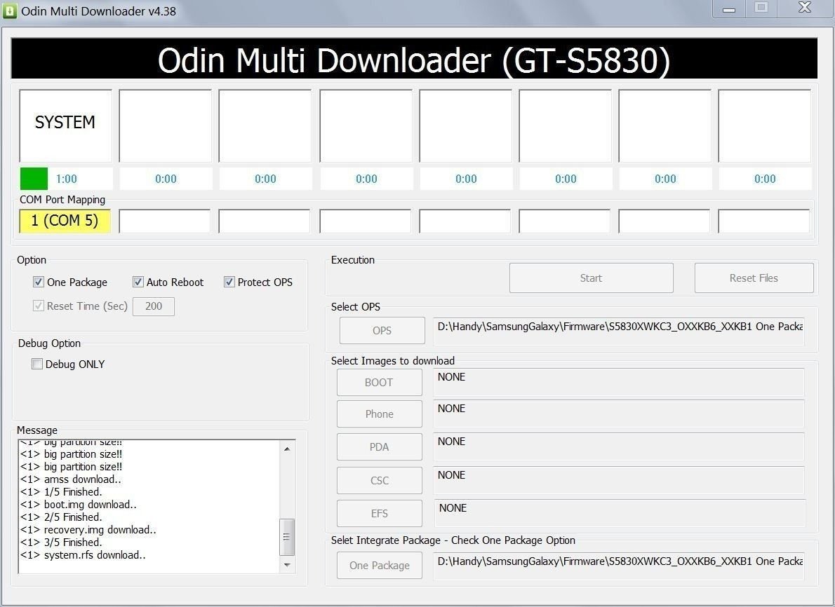This screenshot has height=607, width=835.
Task: Click the '3/5 Finished.' log line
Action: 61,542
